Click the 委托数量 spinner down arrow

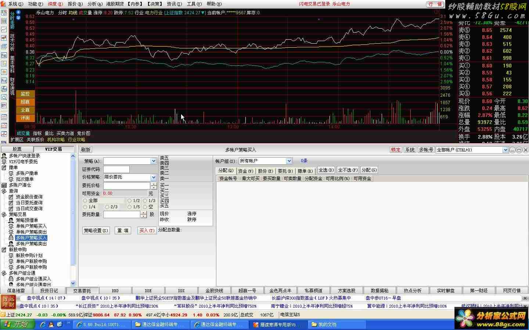(144, 216)
